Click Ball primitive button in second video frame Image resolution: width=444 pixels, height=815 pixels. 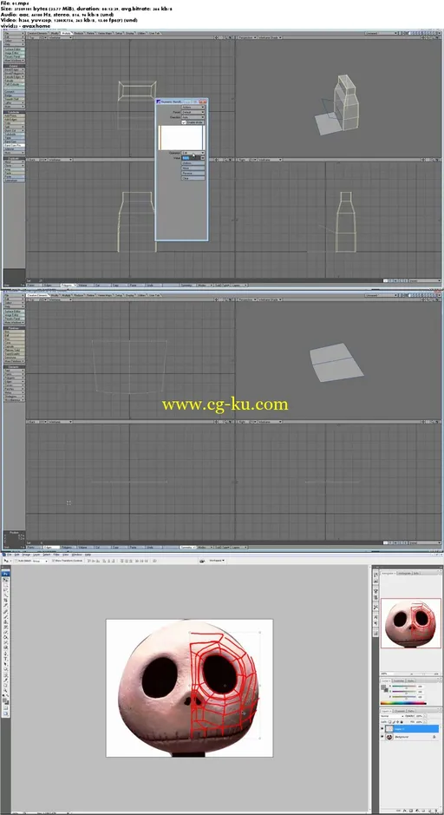[14, 335]
